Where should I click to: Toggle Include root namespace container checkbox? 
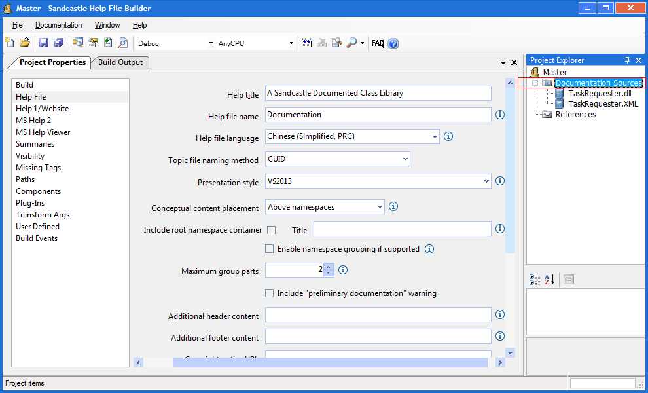(x=272, y=231)
